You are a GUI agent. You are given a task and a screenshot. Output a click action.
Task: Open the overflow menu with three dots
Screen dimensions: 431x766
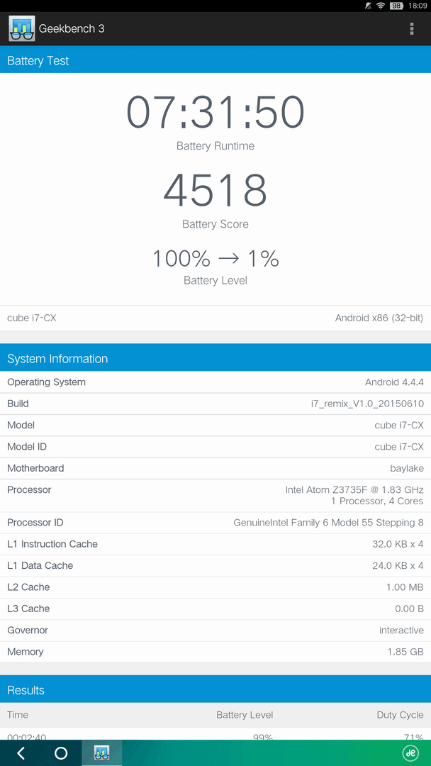click(x=411, y=29)
